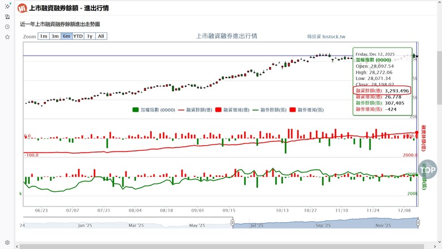Click x-axis date label 10/13

(282, 210)
